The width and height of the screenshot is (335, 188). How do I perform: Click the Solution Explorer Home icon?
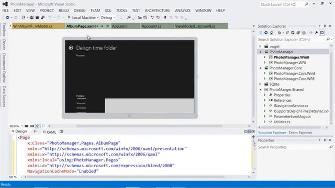(271, 32)
